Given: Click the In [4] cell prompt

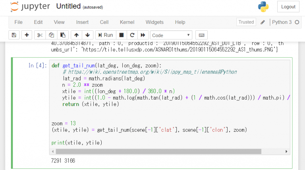Looking at the screenshot, I should click(x=38, y=66).
